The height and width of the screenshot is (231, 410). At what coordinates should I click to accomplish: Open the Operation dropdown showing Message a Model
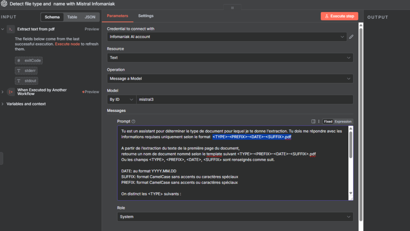click(x=230, y=78)
